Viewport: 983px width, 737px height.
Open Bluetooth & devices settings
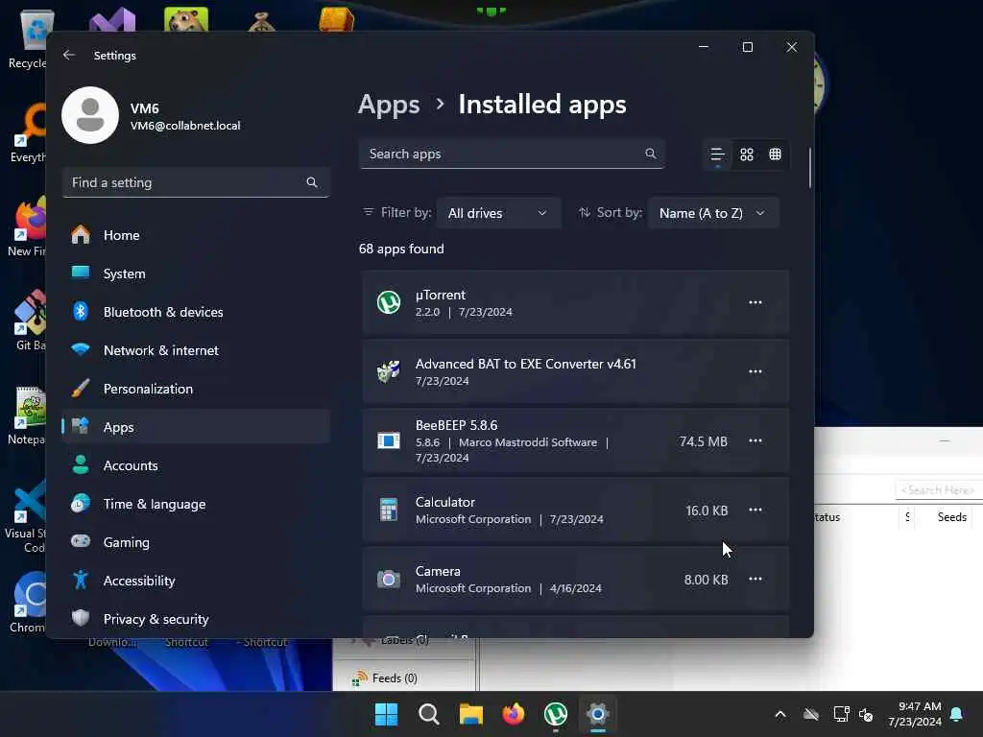pyautogui.click(x=196, y=312)
